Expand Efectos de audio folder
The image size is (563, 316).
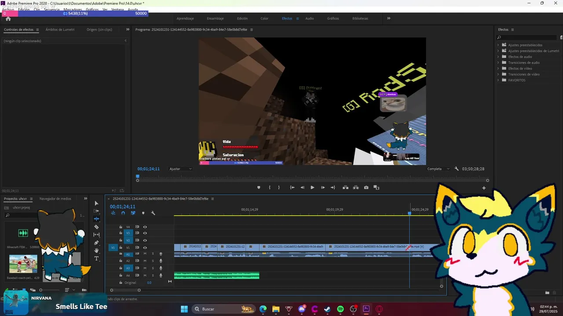498,57
